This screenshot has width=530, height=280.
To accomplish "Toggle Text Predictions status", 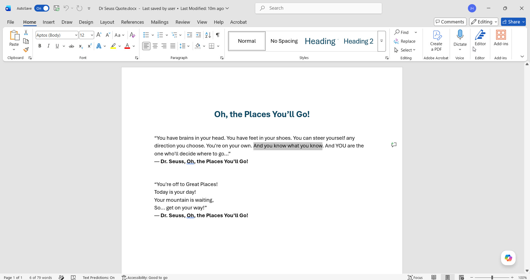I will (99, 277).
